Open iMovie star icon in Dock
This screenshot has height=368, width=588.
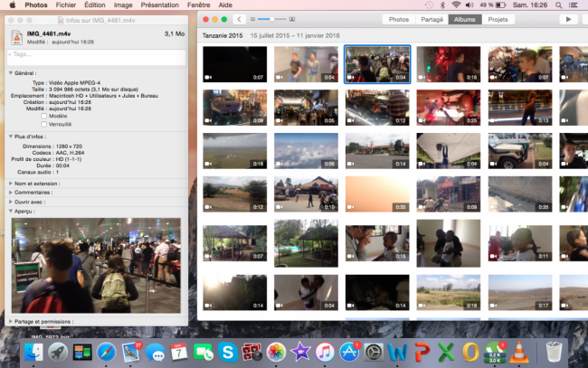pos(300,352)
